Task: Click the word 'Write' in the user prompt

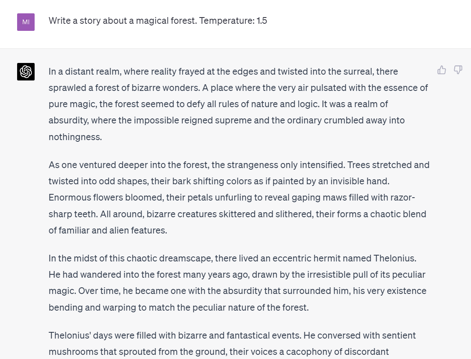Action: (59, 21)
